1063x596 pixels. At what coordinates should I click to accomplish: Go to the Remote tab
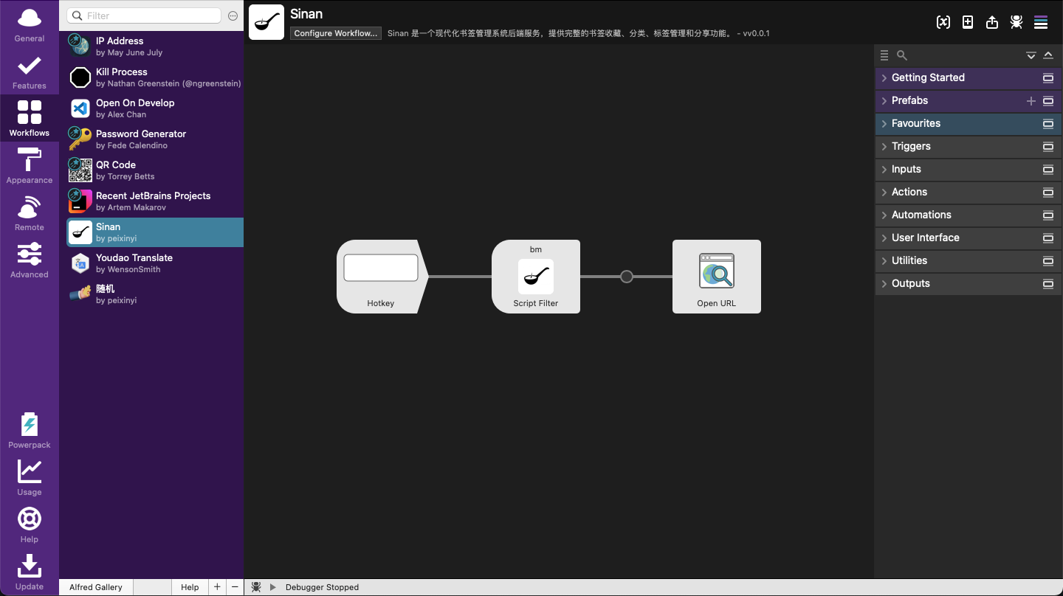(30, 213)
